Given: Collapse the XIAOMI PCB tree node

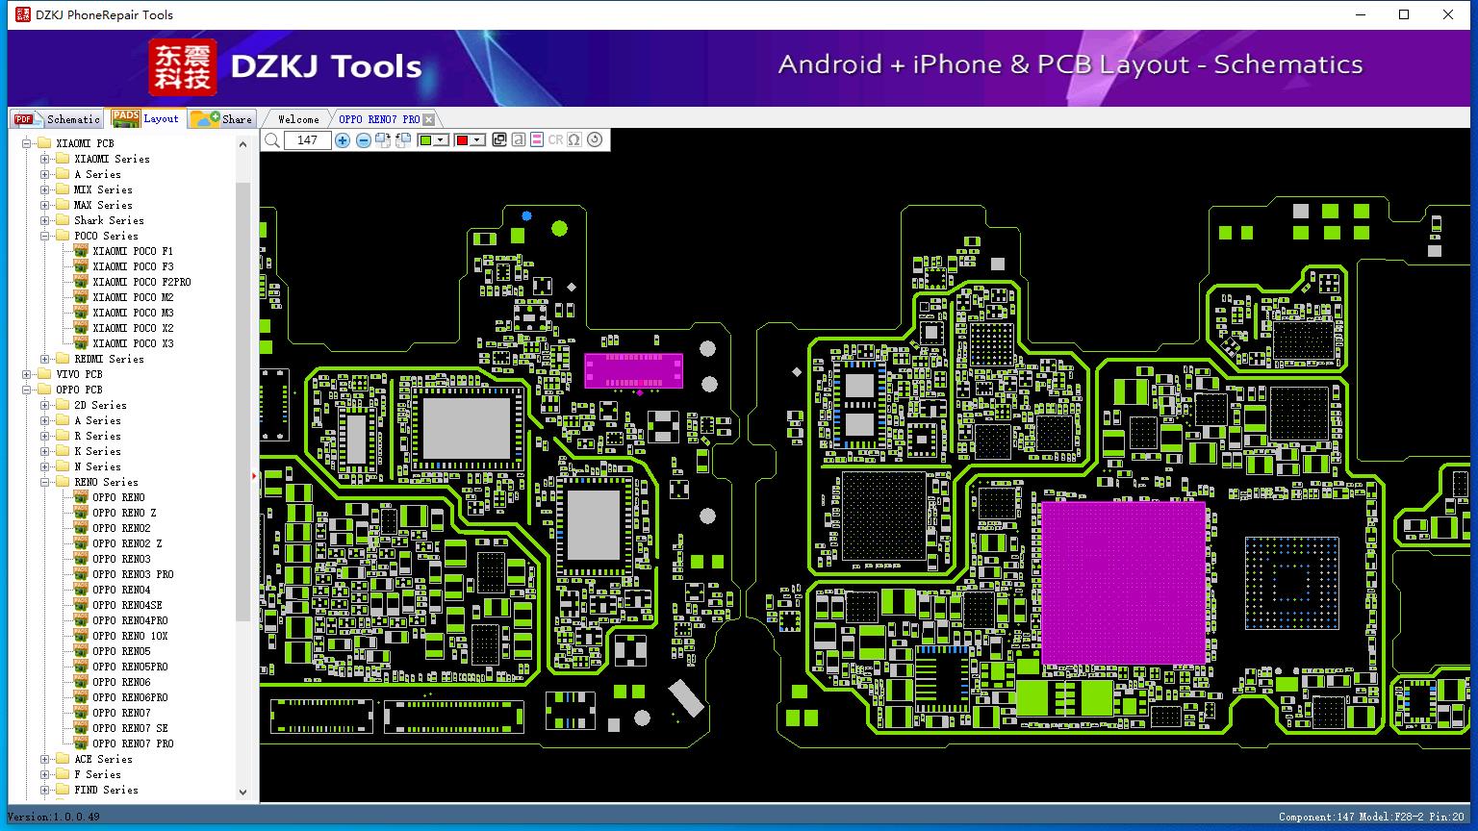Looking at the screenshot, I should pyautogui.click(x=26, y=143).
